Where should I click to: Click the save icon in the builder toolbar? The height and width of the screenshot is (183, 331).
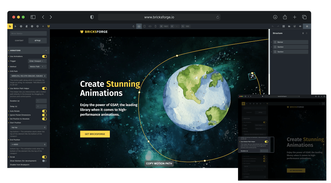[x=307, y=26]
